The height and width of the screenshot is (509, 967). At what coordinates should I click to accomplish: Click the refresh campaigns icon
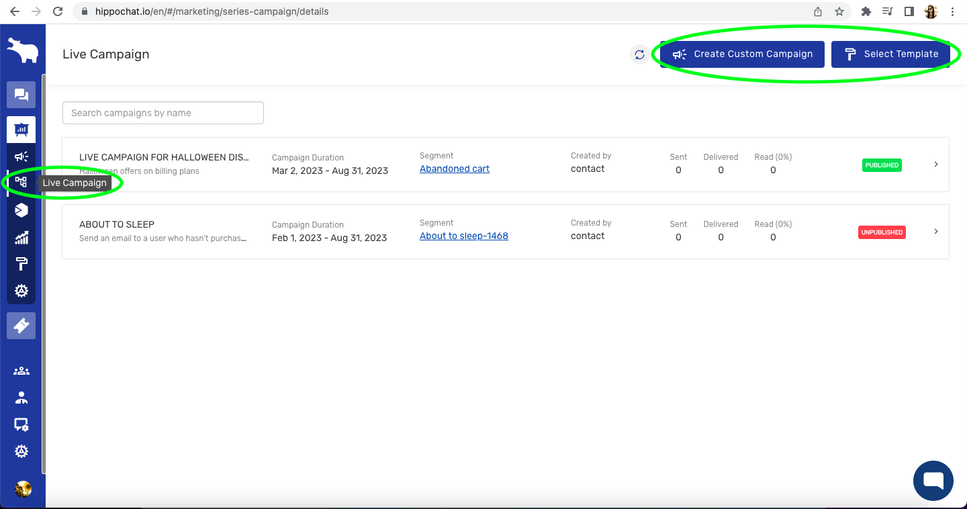[x=639, y=54]
